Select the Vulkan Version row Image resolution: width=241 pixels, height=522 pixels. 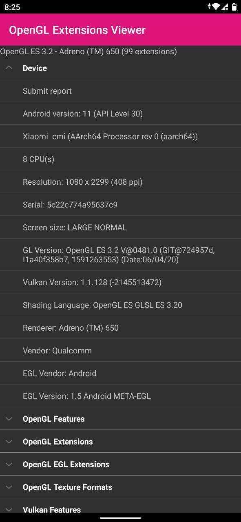(x=120, y=282)
